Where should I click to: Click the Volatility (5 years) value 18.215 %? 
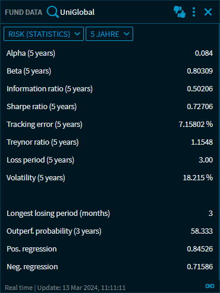[198, 178]
